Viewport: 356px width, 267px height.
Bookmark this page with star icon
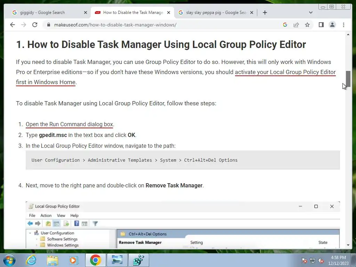click(307, 25)
